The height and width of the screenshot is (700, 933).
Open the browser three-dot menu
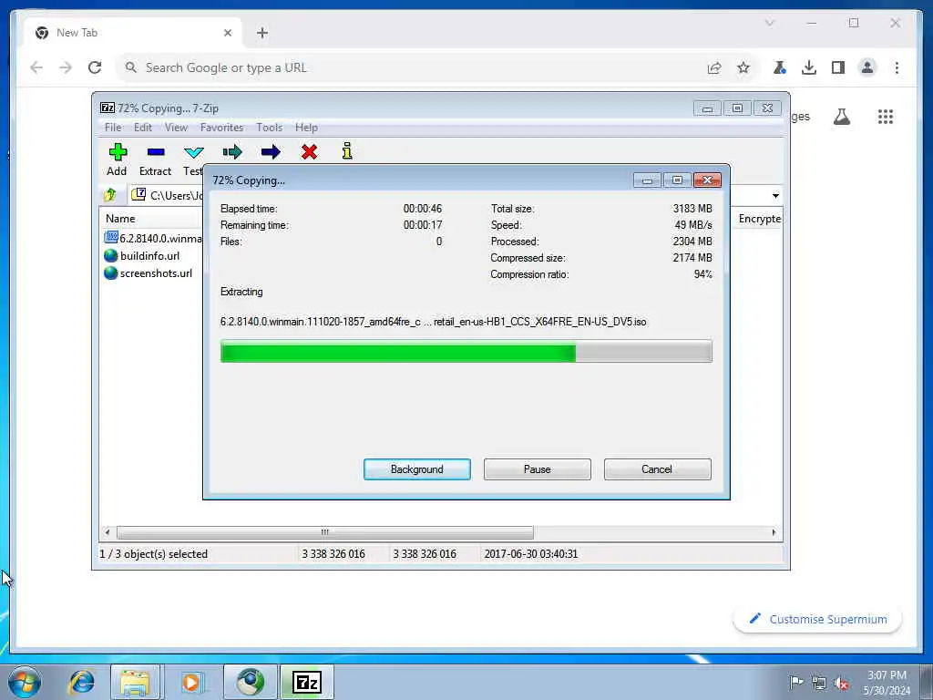[x=897, y=67]
